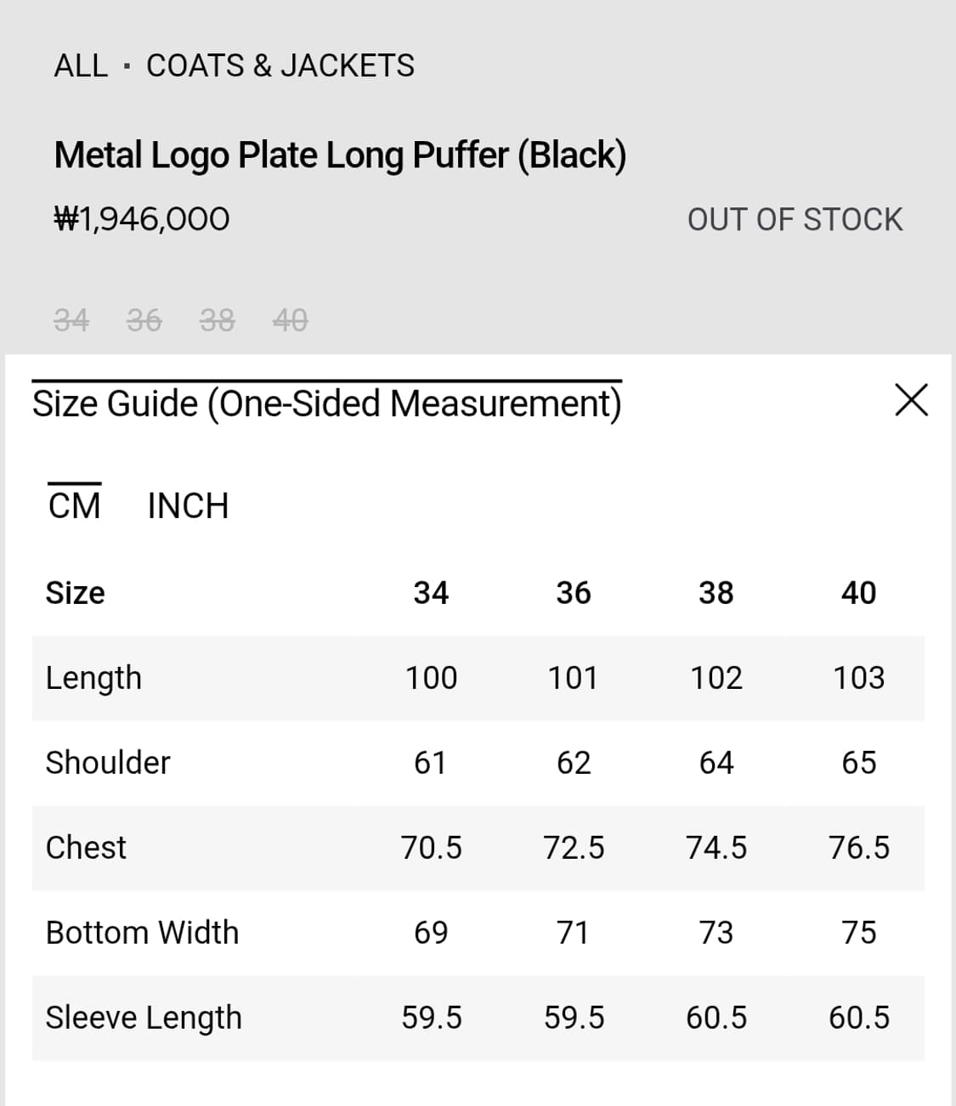Click the OUT OF STOCK label
The width and height of the screenshot is (956, 1106).
795,220
